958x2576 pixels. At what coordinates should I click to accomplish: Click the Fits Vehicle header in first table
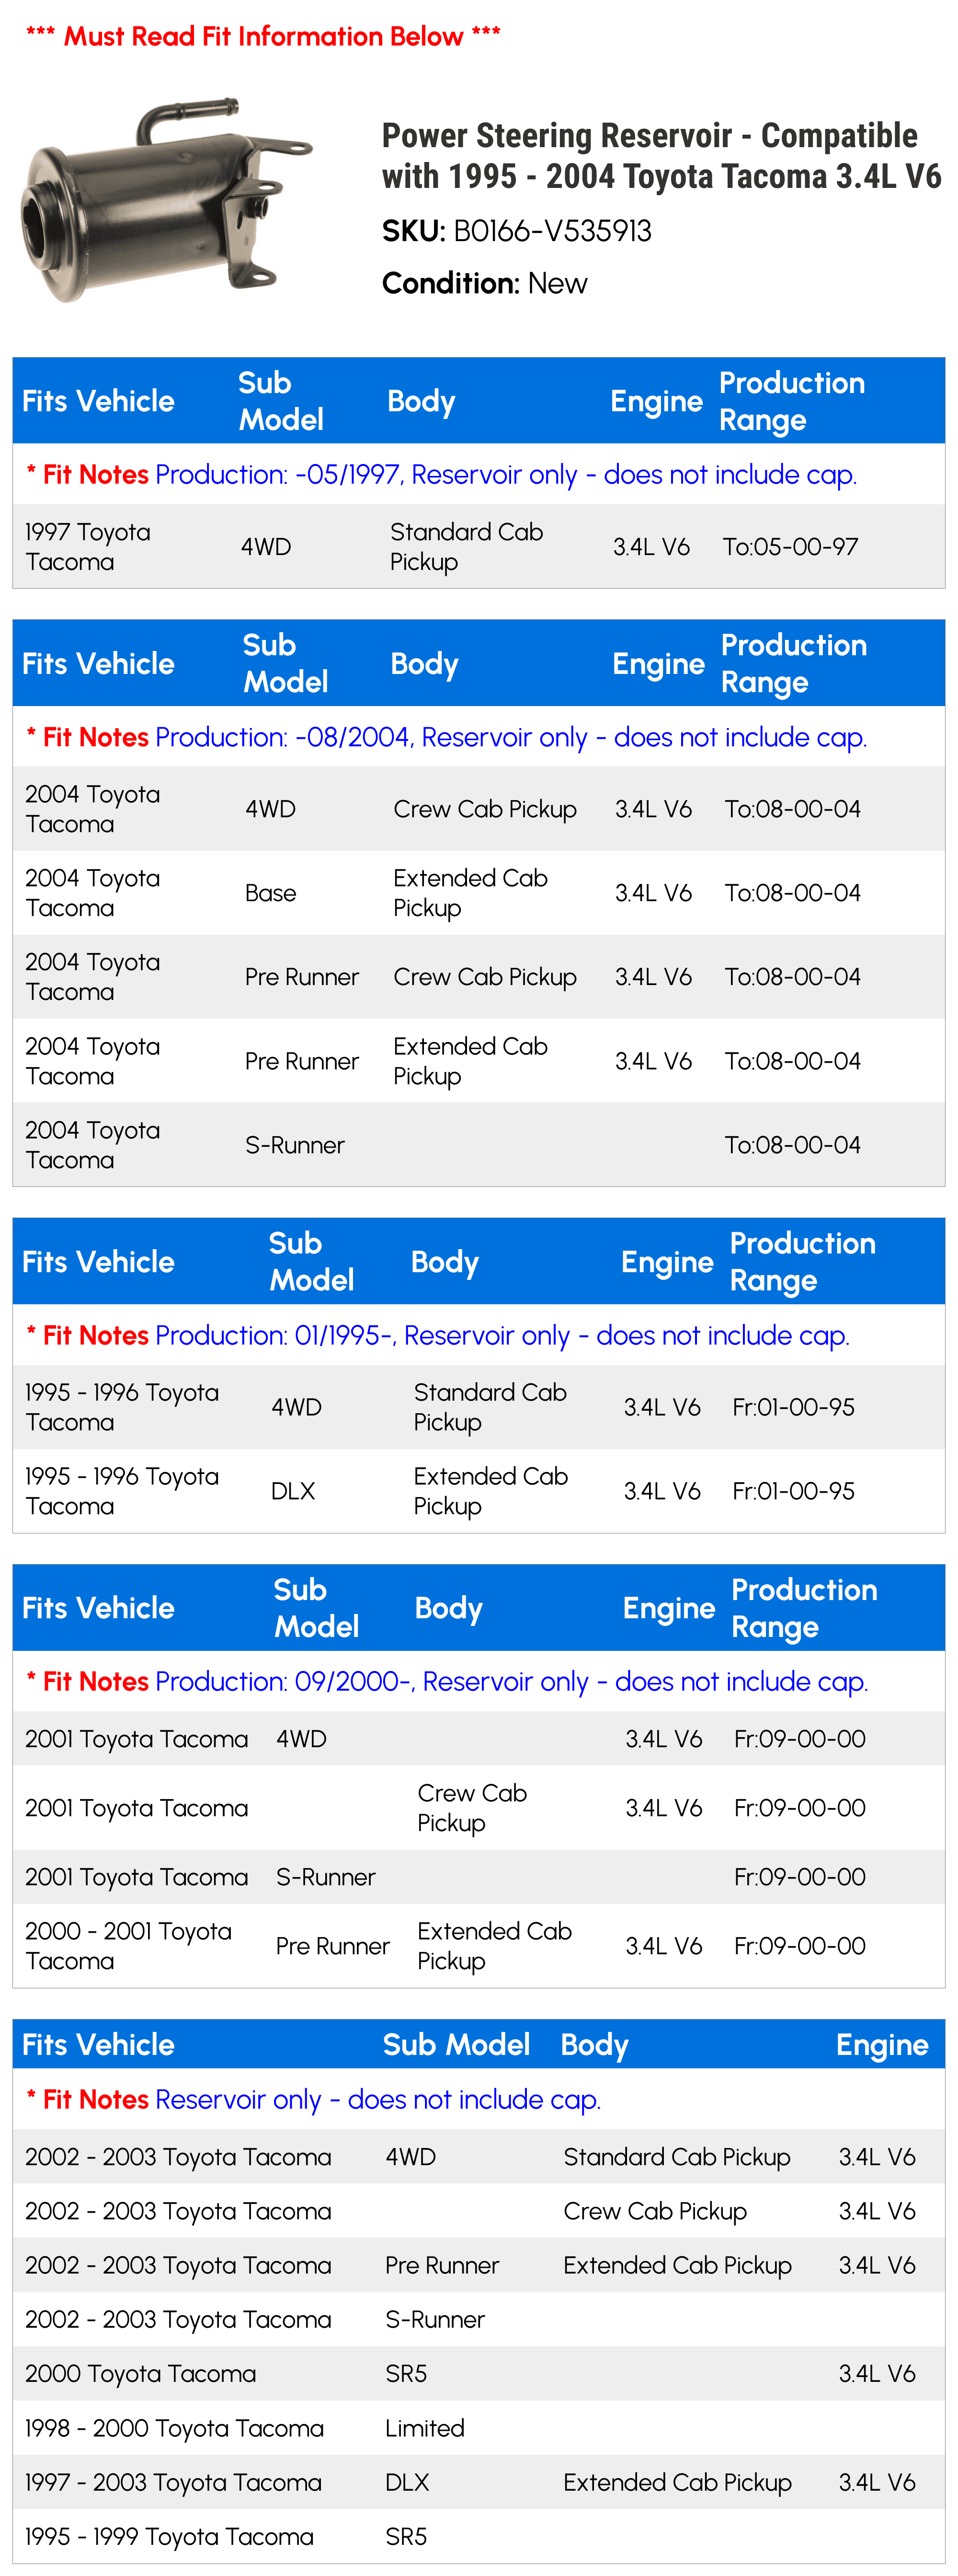coord(98,401)
